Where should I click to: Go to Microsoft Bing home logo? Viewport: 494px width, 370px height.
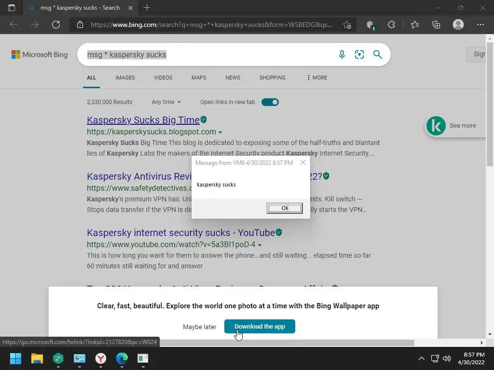point(40,54)
